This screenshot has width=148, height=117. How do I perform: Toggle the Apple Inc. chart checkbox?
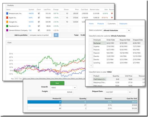pos(39,17)
